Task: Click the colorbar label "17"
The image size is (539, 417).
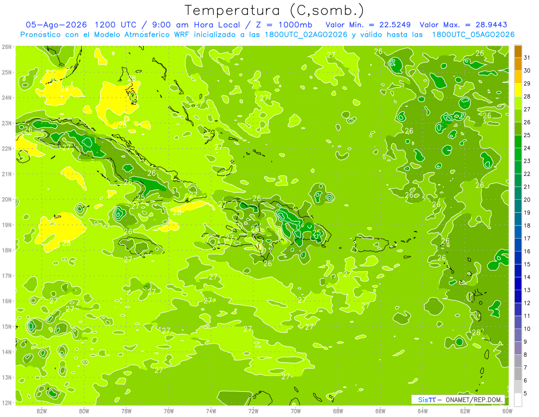Action: pos(527,238)
